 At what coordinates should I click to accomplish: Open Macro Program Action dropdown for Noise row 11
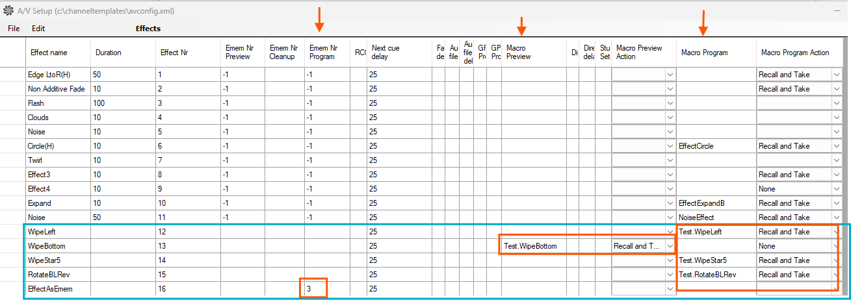pyautogui.click(x=836, y=218)
